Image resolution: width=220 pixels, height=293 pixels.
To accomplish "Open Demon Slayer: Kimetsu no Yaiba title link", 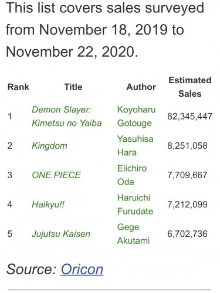I will [x=67, y=117].
